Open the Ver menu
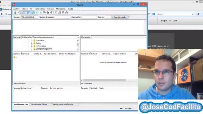This screenshot has width=203, height=114. click(x=31, y=9)
